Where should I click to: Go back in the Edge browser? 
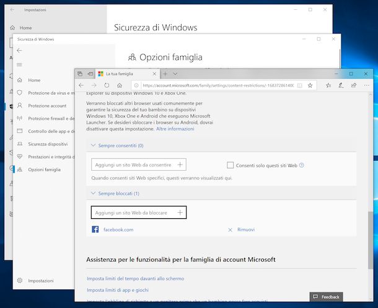[x=81, y=85]
